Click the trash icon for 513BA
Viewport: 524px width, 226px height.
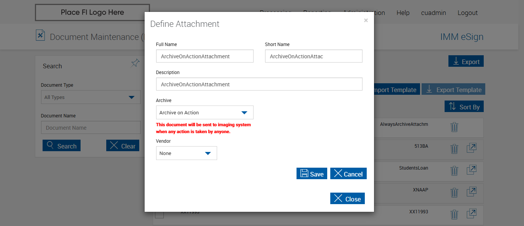coord(454,149)
